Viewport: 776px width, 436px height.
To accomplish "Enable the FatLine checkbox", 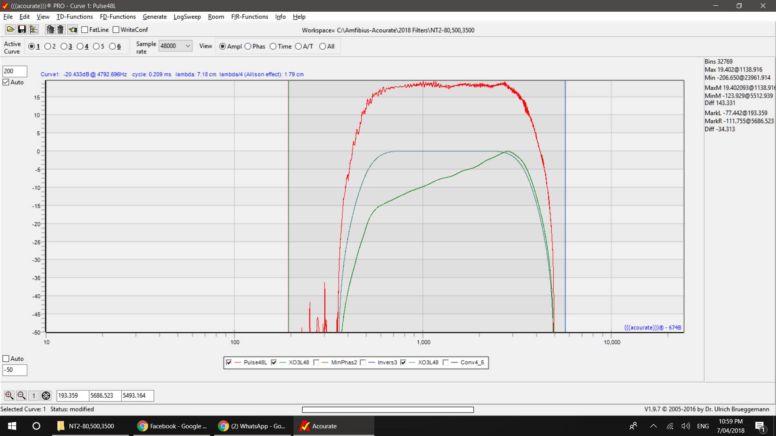I will point(84,29).
